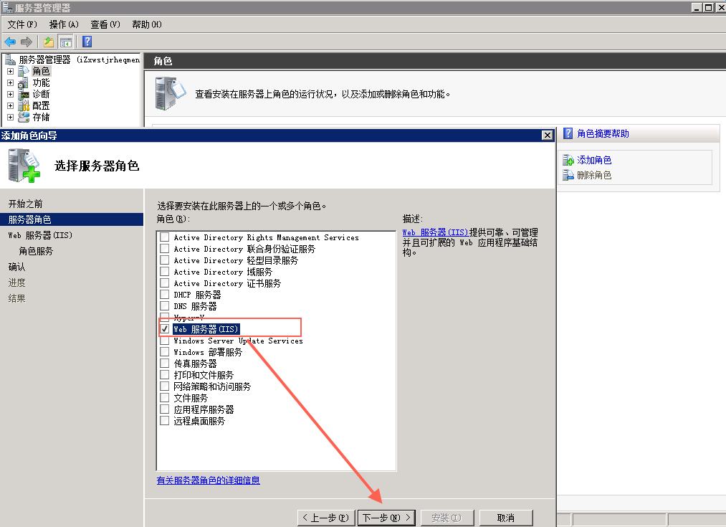Click the 添加角色 icon in right pane
The height and width of the screenshot is (527, 726).
pos(568,161)
